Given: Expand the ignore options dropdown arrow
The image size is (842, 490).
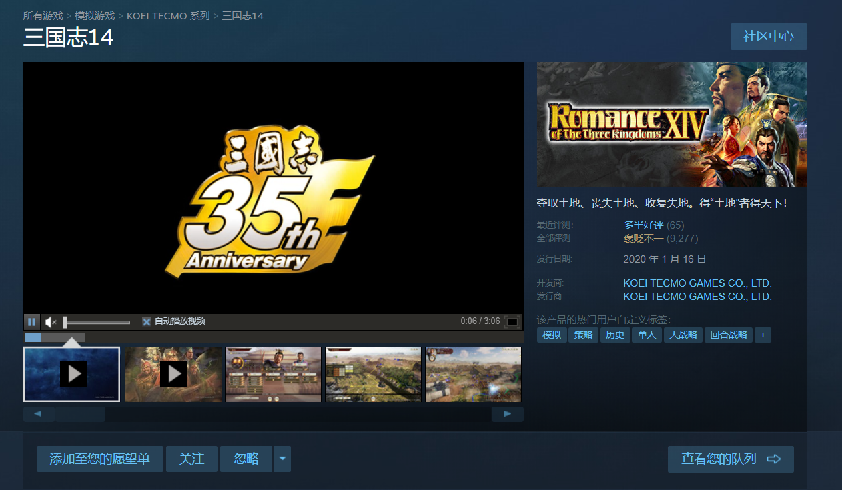Looking at the screenshot, I should tap(282, 459).
